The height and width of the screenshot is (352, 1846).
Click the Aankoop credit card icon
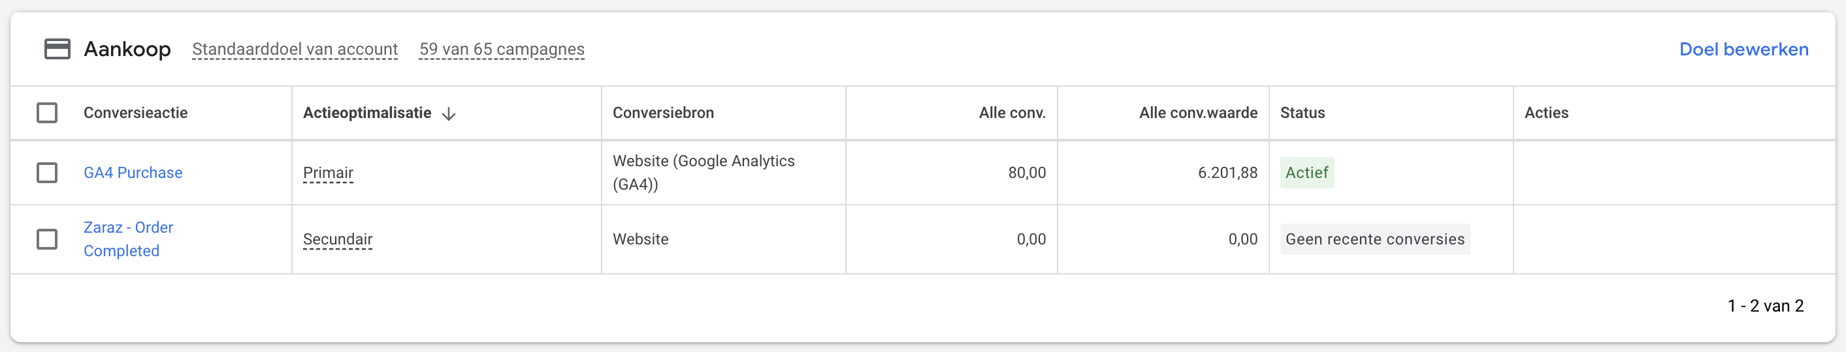57,49
